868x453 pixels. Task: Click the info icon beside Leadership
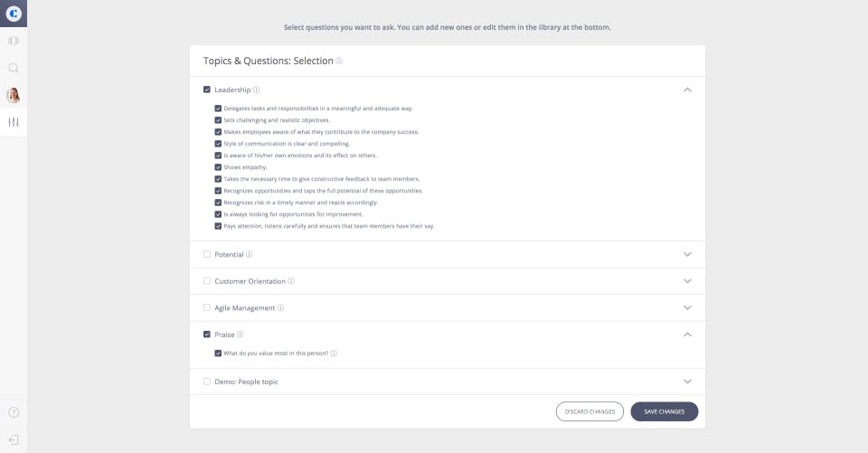(257, 90)
